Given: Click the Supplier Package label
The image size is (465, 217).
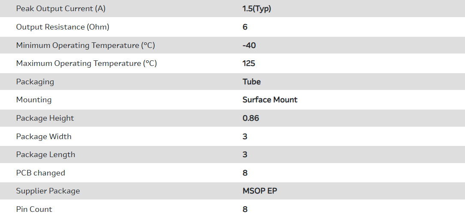Looking at the screenshot, I should coord(48,191).
